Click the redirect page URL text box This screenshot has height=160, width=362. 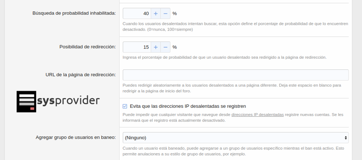235,75
